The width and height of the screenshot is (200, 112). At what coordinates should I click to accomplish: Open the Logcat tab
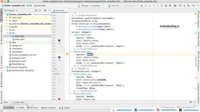(65, 108)
